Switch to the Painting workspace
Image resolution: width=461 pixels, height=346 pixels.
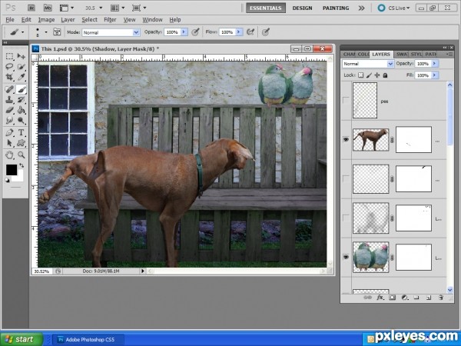click(336, 8)
